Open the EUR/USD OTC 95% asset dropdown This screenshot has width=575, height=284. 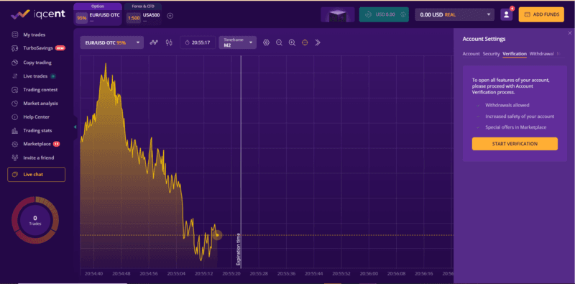(x=112, y=42)
